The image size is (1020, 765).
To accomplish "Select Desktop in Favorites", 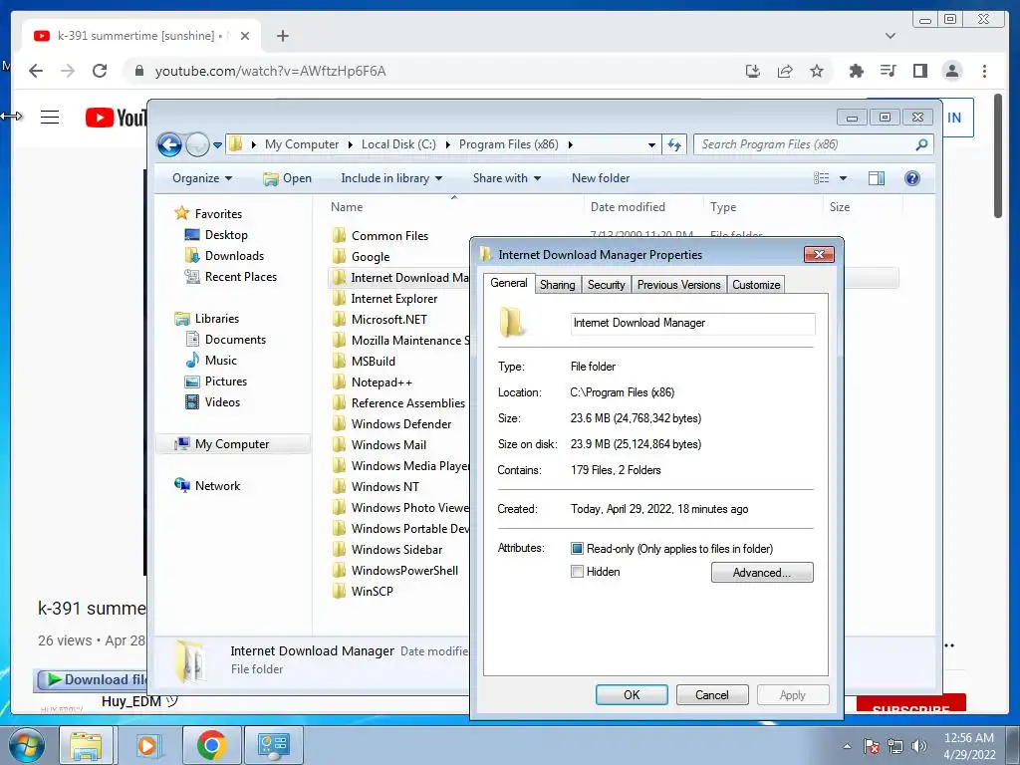I will point(226,235).
